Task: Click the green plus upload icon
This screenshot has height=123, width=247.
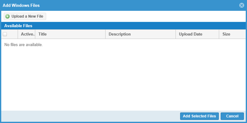Action: click(7, 16)
